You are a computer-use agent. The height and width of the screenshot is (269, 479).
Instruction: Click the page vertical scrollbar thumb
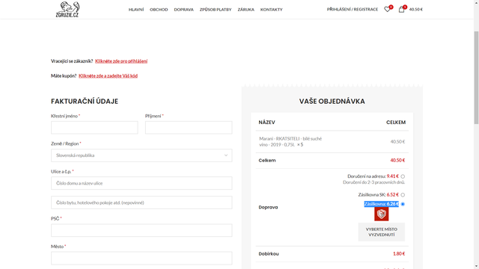(x=476, y=78)
